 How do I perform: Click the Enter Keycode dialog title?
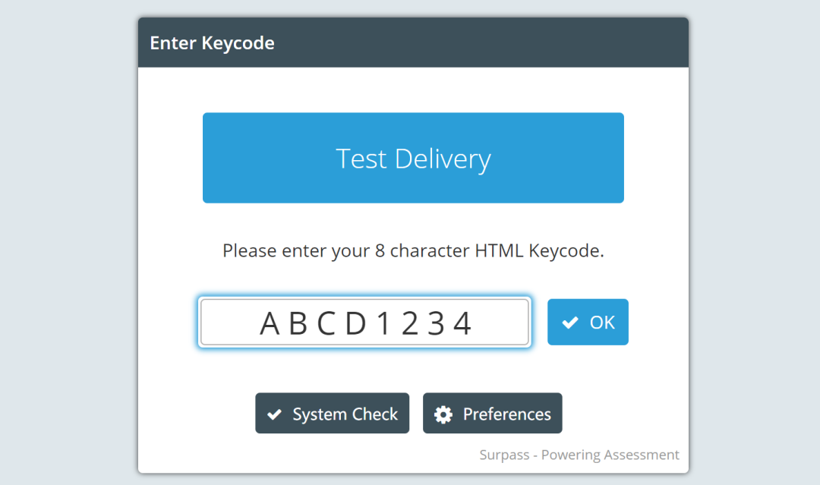click(x=212, y=43)
